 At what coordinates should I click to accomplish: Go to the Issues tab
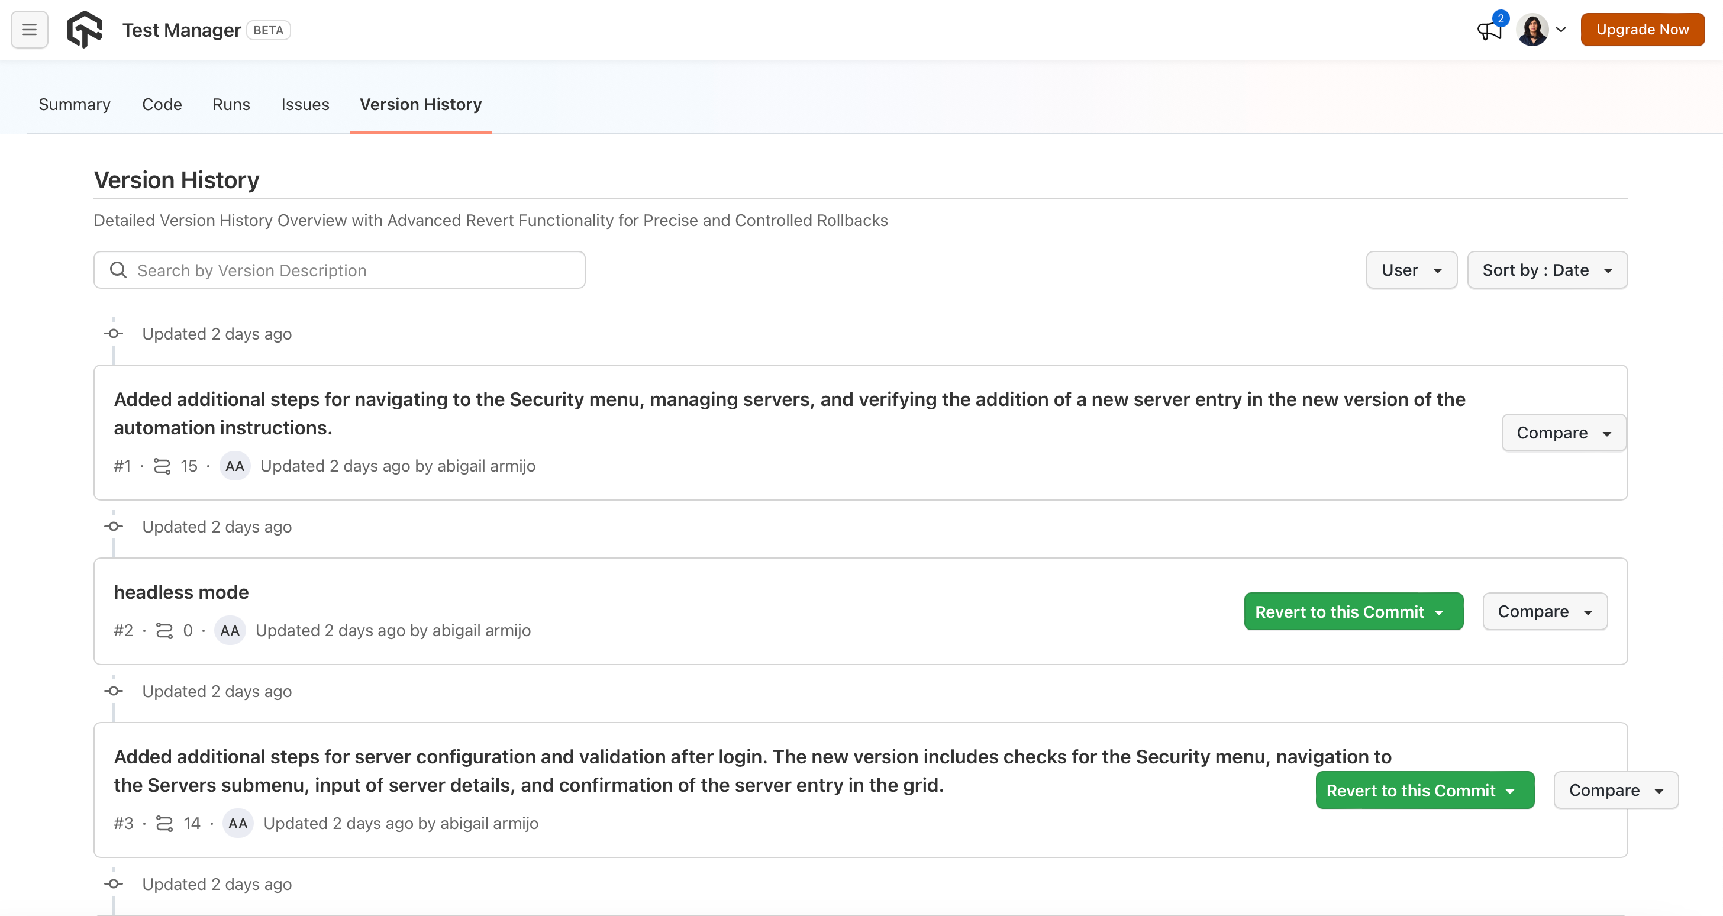tap(305, 104)
